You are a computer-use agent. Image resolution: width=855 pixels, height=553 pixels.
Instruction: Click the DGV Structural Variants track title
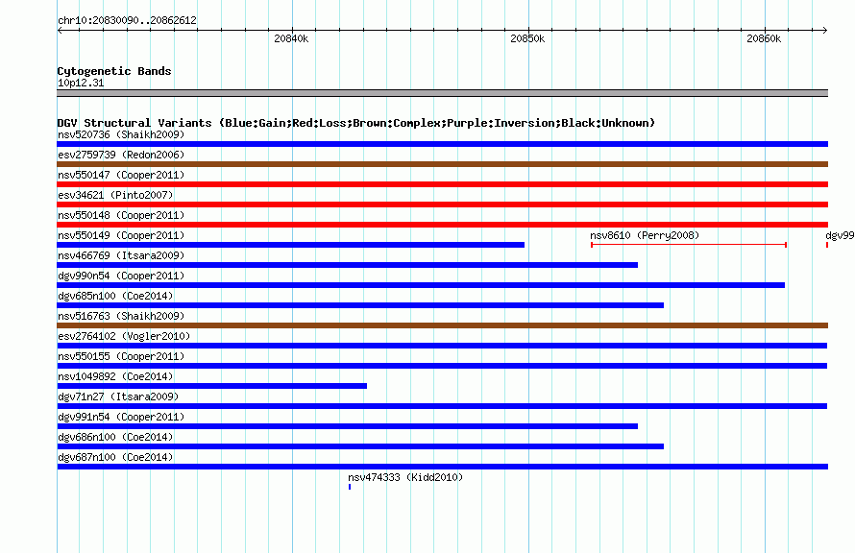[356, 123]
